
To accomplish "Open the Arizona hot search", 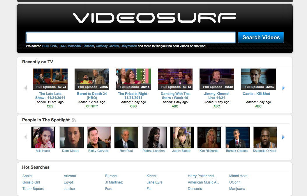I will [70, 176].
